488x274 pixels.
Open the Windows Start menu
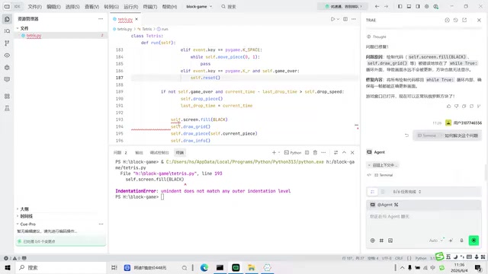[x=7, y=267]
